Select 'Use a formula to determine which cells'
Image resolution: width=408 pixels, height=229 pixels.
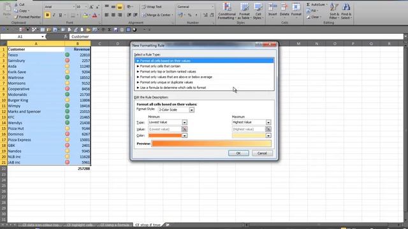[x=204, y=88]
